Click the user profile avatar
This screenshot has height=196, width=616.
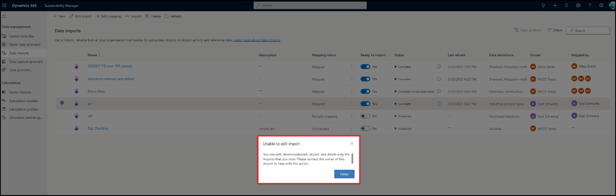pos(612,5)
